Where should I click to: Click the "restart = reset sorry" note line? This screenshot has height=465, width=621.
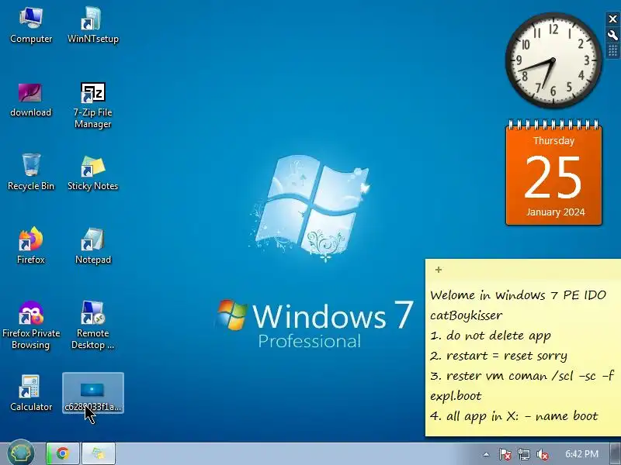[498, 356]
